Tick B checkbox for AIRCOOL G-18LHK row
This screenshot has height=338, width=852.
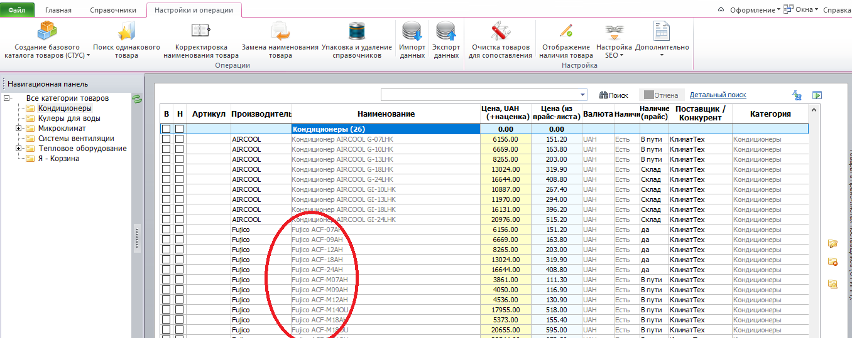point(167,169)
